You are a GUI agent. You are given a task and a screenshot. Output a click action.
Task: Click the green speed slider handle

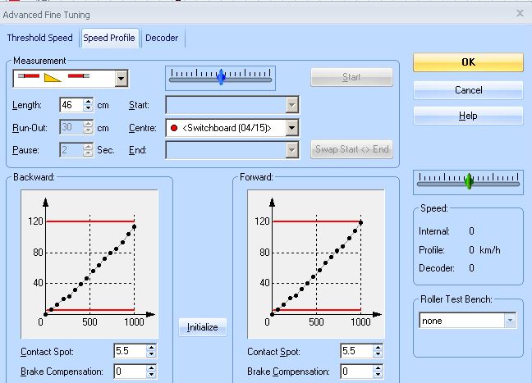pyautogui.click(x=469, y=181)
